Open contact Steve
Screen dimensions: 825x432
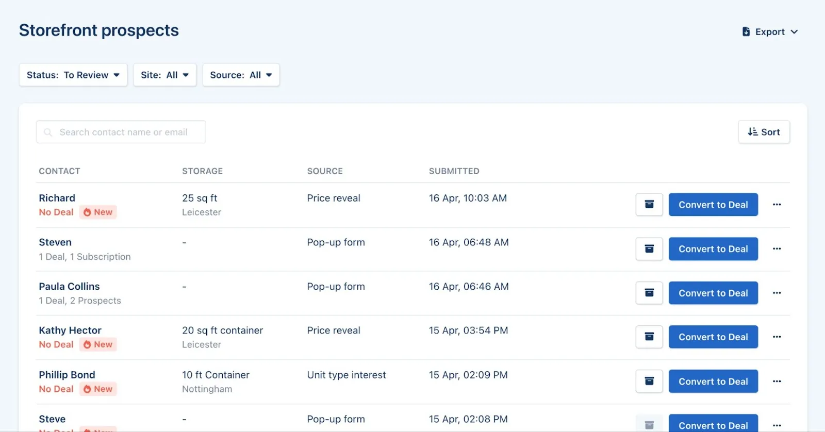pyautogui.click(x=52, y=419)
